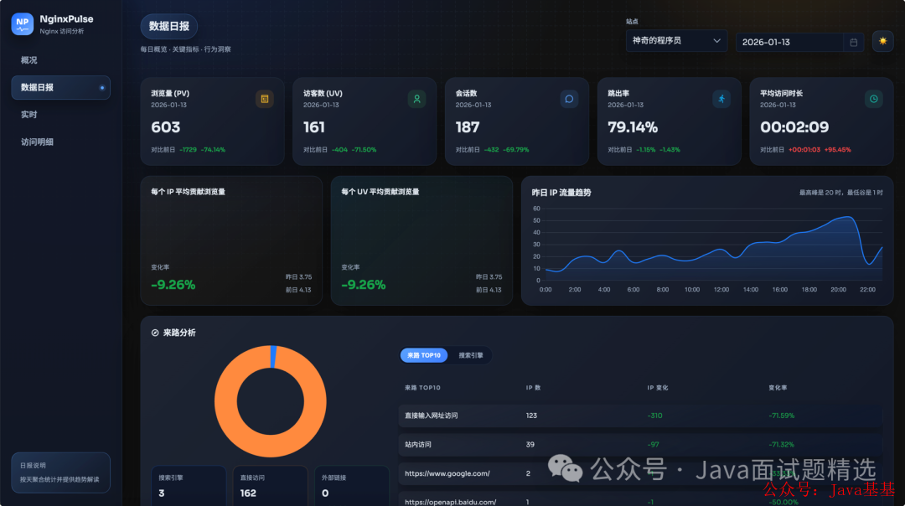This screenshot has height=506, width=905.
Task: Click the 每个 IP 平均贡献浏览量 card title
Action: tap(189, 192)
